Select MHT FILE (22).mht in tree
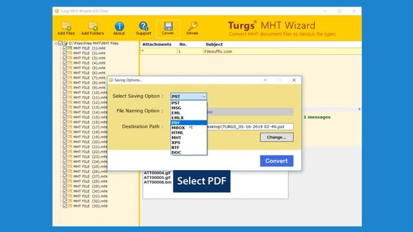The width and height of the screenshot is (413, 232). coord(90,152)
